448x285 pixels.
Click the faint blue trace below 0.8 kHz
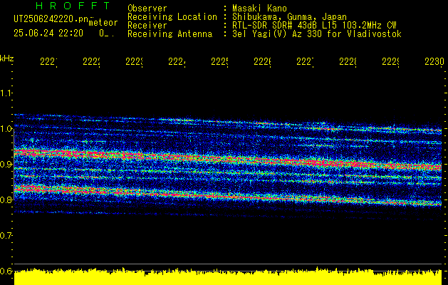[x=228, y=215]
